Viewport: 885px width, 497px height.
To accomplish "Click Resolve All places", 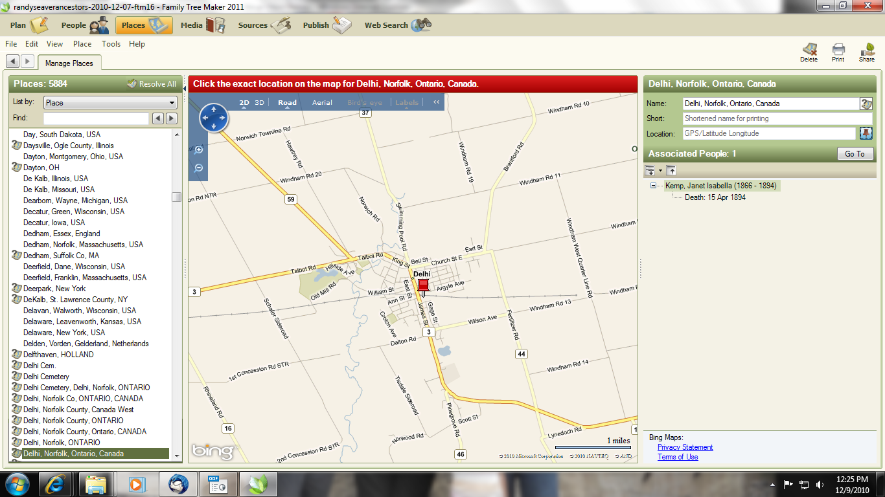I will coord(152,84).
